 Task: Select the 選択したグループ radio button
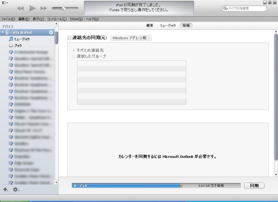[73, 56]
